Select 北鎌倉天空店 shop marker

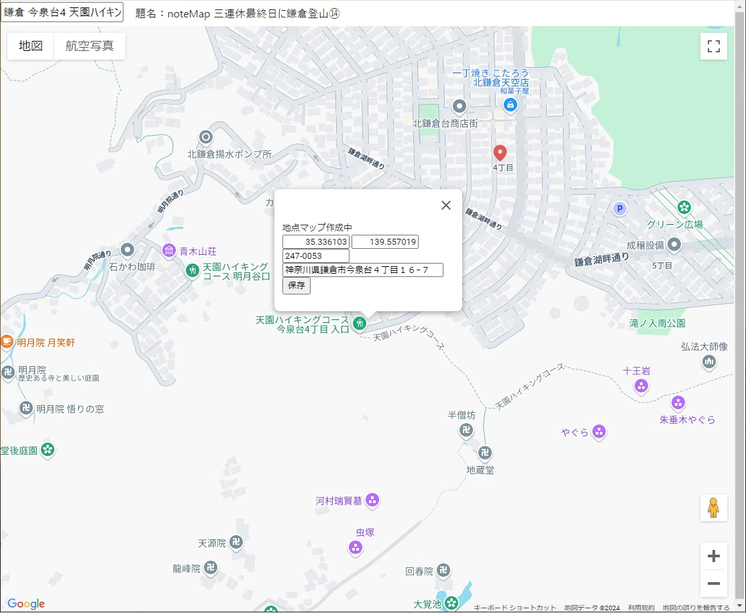pos(510,105)
